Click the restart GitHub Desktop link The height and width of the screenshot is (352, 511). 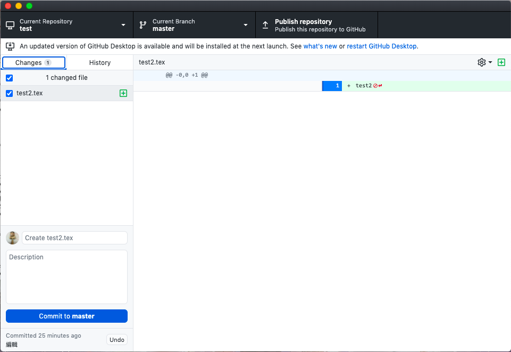[382, 46]
